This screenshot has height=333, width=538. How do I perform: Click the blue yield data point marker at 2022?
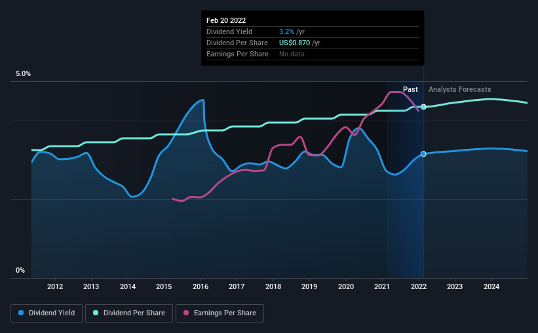pyautogui.click(x=423, y=154)
